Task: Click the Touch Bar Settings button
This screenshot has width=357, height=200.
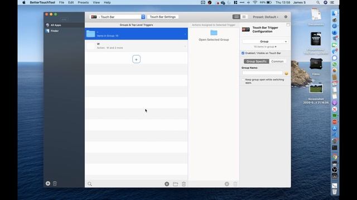Action: pyautogui.click(x=162, y=17)
